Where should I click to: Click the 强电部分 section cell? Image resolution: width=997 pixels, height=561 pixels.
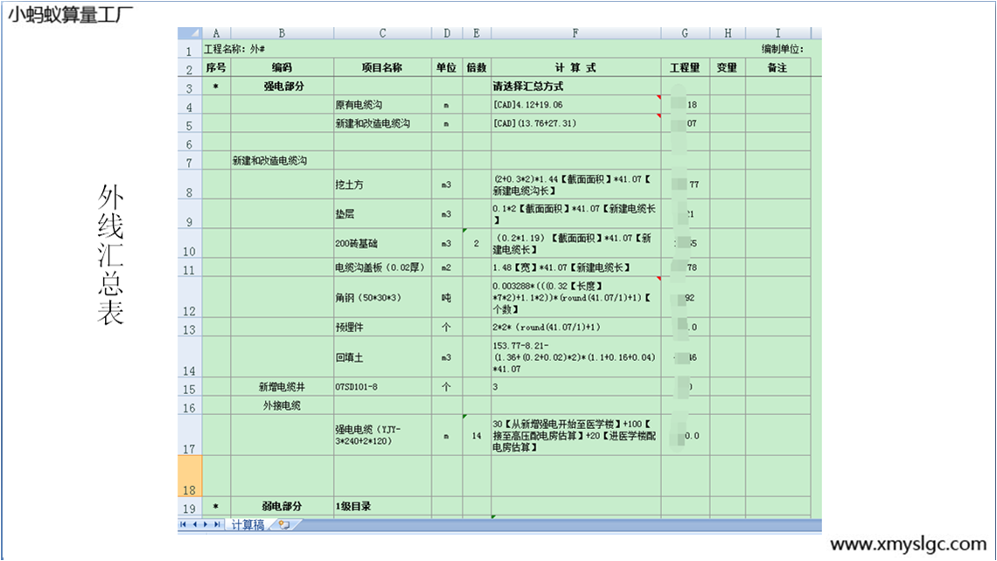pyautogui.click(x=281, y=87)
